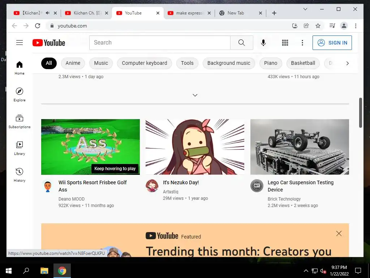Open Windows Start menu

click(x=9, y=271)
